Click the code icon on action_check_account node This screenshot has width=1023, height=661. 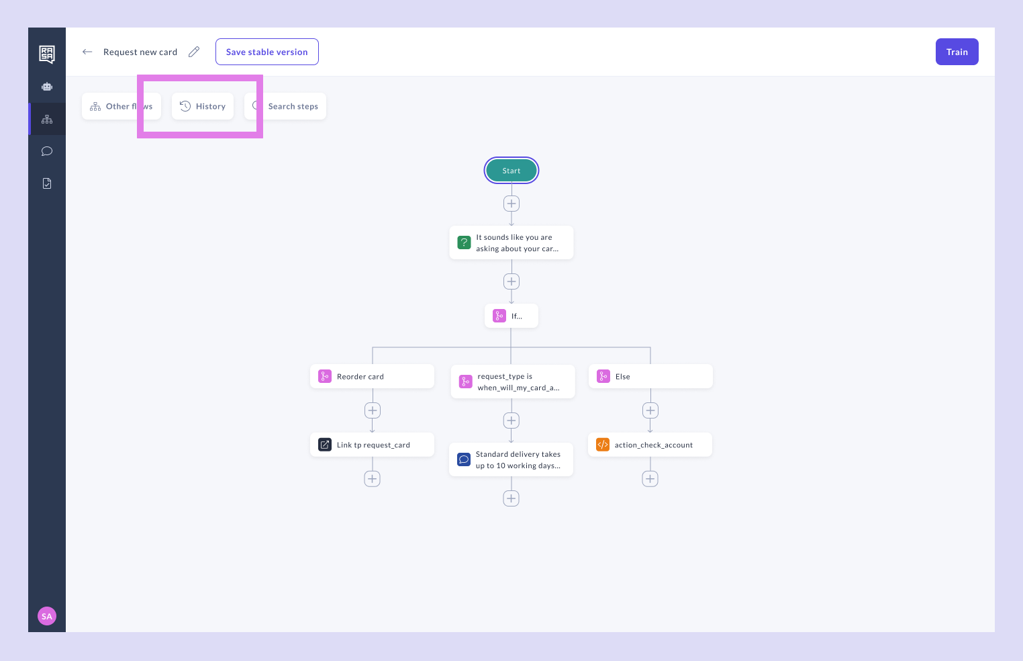[602, 445]
